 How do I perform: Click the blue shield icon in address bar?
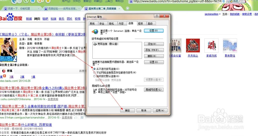[x=224, y=1]
